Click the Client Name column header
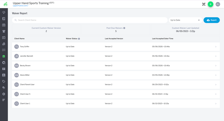Viewport: 224px width, 121px height. pos(19,38)
